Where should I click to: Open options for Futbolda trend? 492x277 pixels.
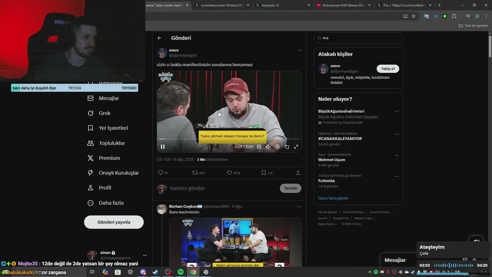click(x=397, y=176)
